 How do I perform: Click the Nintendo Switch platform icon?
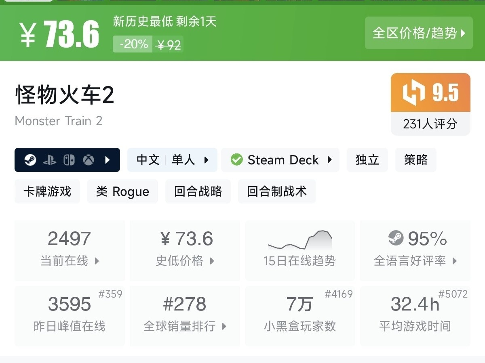click(x=69, y=160)
